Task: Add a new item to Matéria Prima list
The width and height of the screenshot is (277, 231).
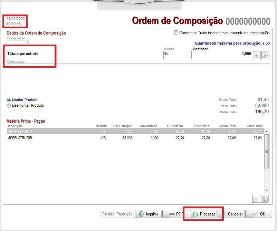Action: pos(257,198)
